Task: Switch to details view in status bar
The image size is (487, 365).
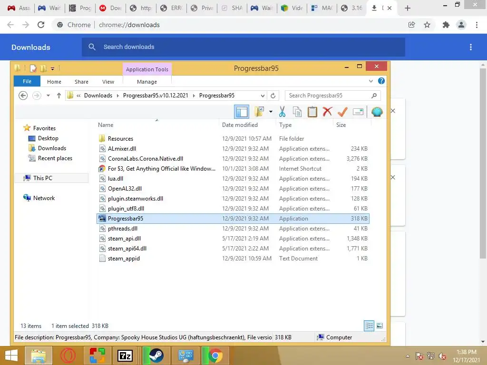Action: pos(369,326)
